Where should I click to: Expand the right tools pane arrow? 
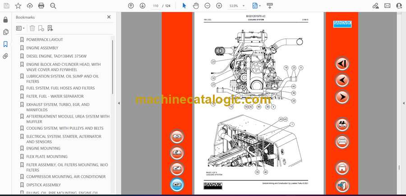point(403,103)
